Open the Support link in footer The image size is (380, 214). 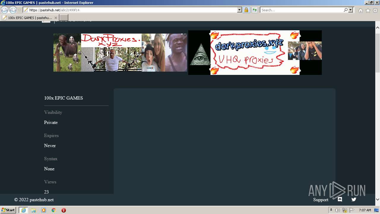(321, 200)
